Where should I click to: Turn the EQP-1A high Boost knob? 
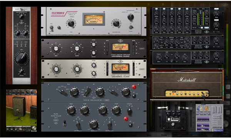click(103, 110)
